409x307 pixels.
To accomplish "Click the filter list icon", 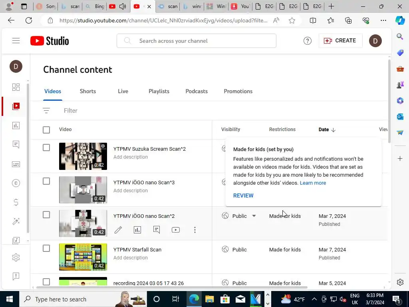I will (x=46, y=111).
